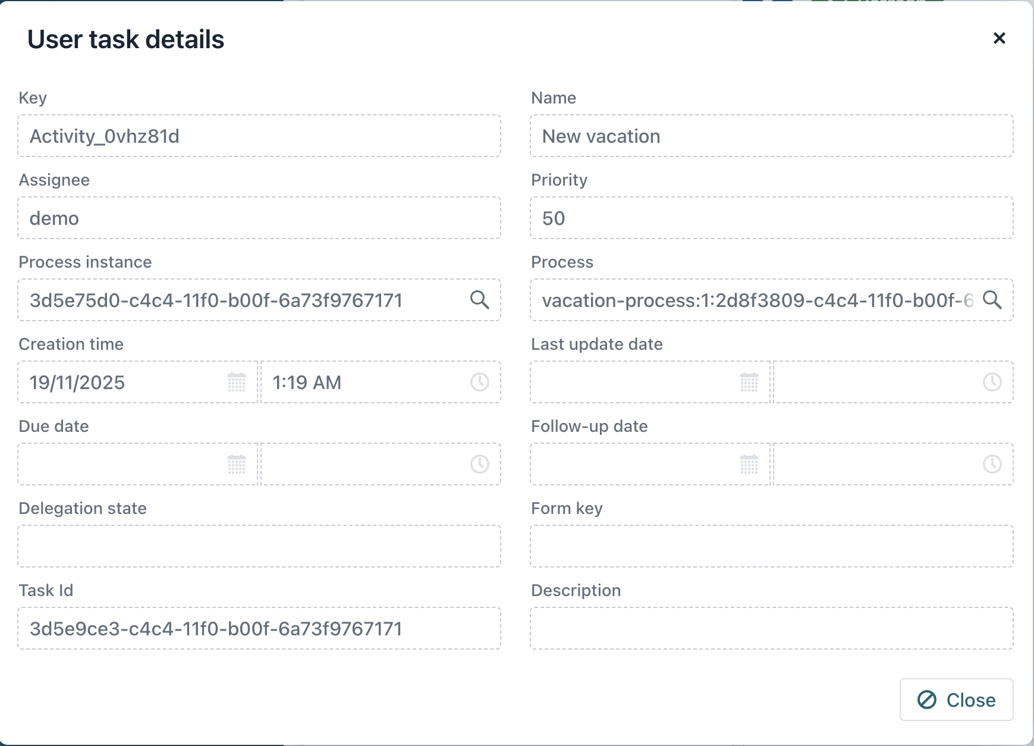Screen dimensions: 1034x746
Task: Open the Creation time clock picker
Action: coord(479,383)
